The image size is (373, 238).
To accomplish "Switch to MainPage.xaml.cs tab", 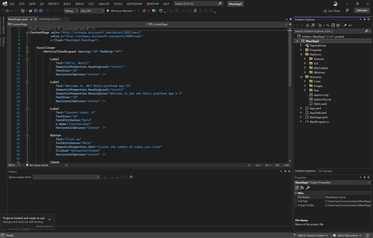I will (50, 19).
